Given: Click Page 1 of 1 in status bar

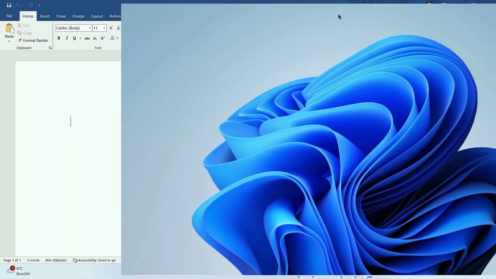Looking at the screenshot, I should click(x=12, y=260).
